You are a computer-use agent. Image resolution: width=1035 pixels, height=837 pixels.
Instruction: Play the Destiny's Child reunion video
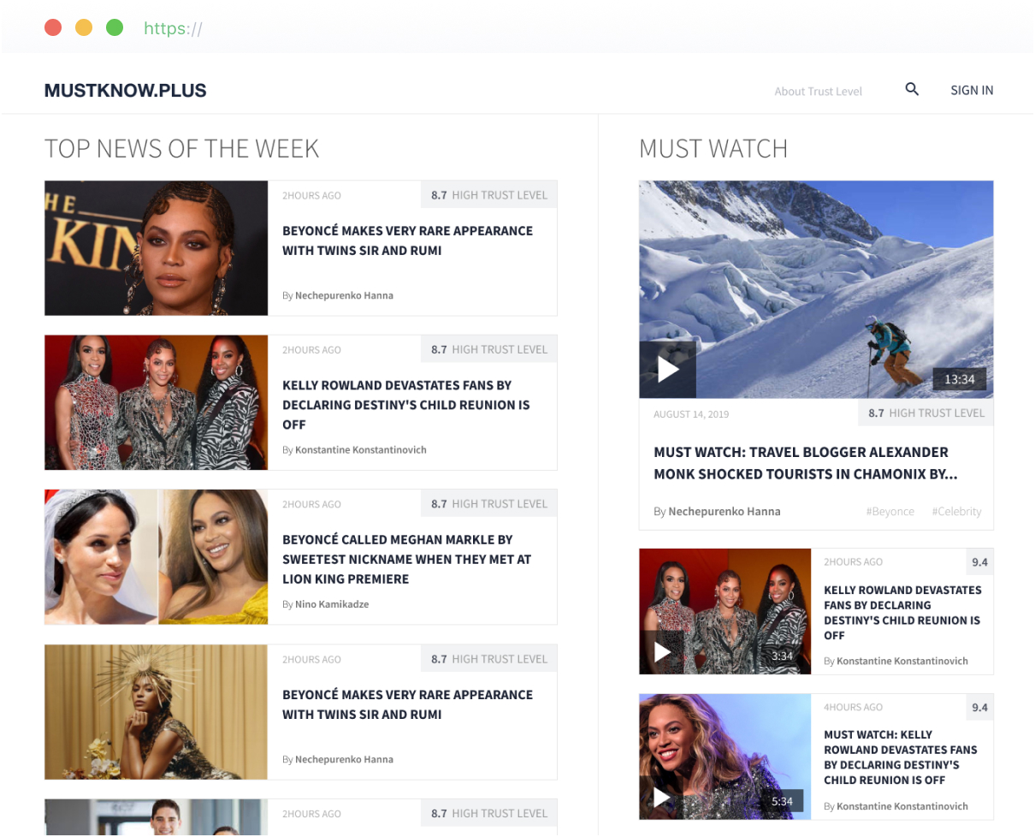pyautogui.click(x=662, y=652)
